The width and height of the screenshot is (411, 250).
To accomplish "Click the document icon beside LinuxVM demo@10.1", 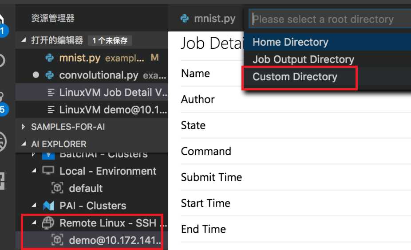I will pyautogui.click(x=51, y=109).
